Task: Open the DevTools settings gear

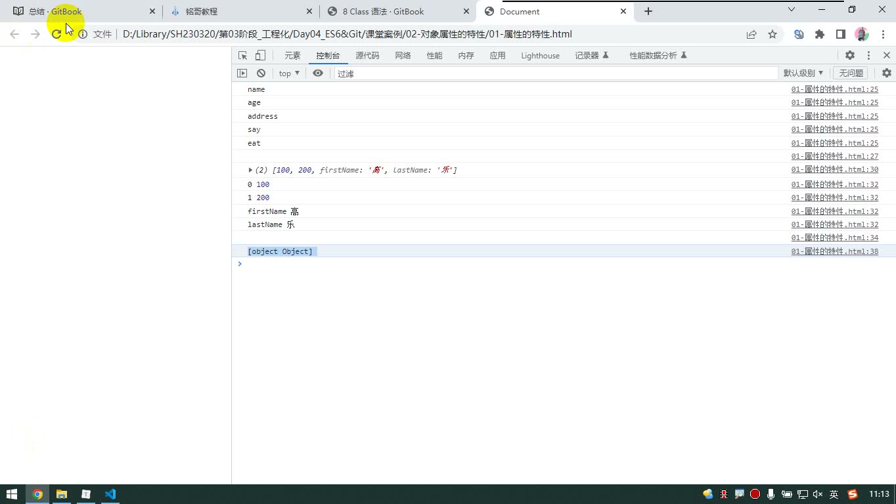Action: pyautogui.click(x=850, y=56)
